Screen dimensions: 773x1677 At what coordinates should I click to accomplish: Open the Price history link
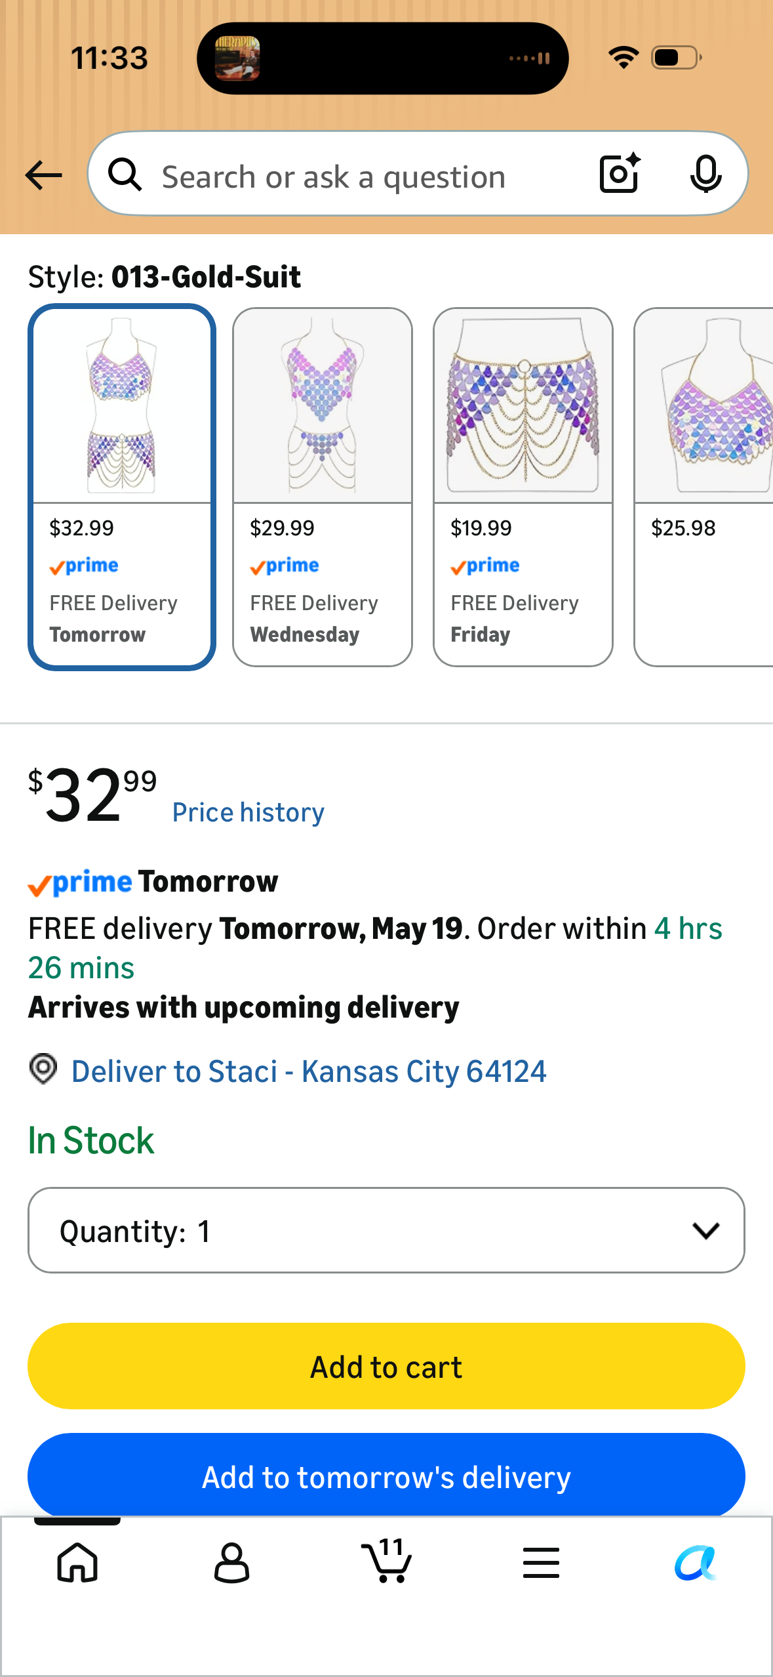pos(248,812)
